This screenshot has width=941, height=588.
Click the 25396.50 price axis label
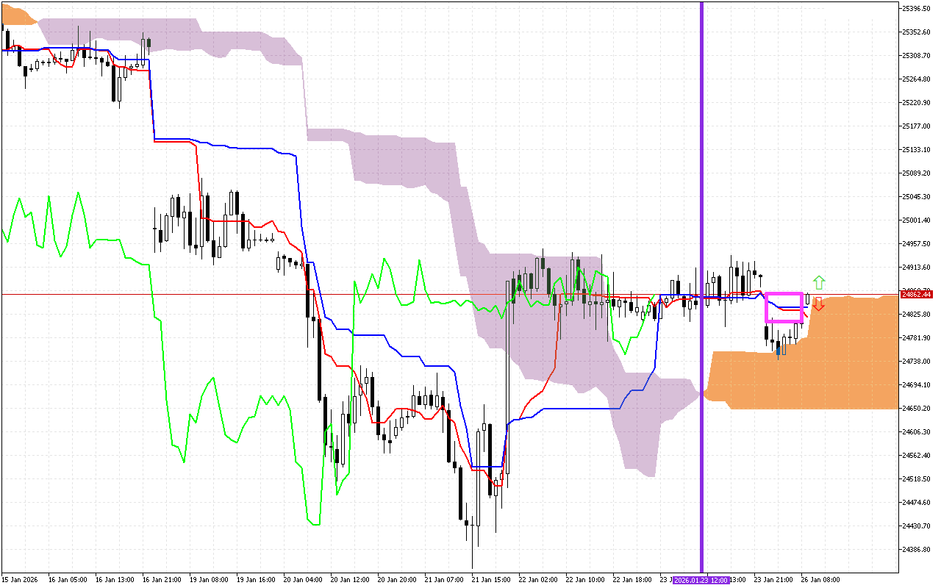pyautogui.click(x=916, y=9)
